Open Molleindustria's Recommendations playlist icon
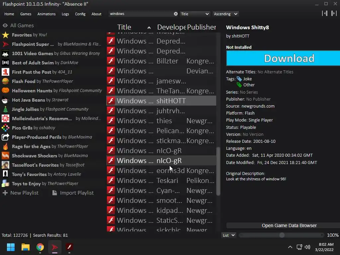 coord(5,119)
